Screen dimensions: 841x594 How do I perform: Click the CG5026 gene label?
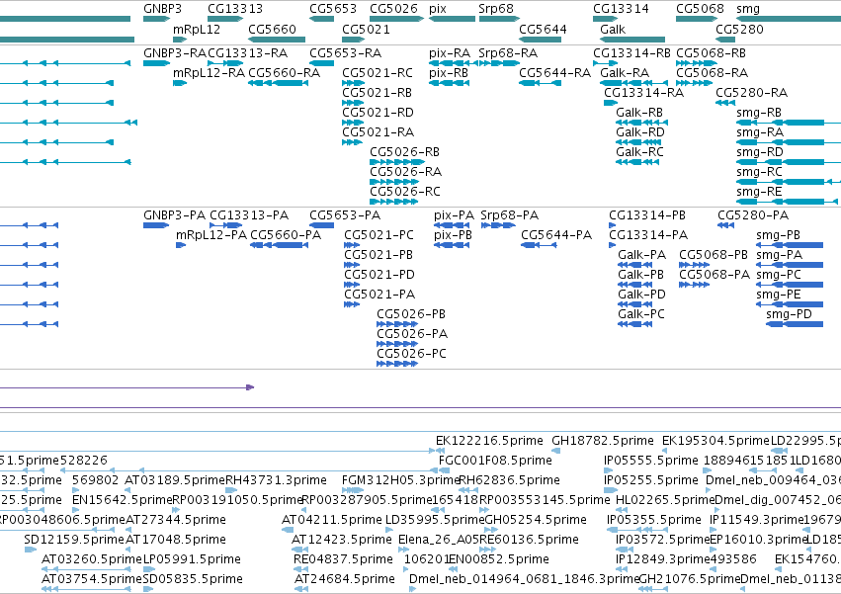click(393, 9)
